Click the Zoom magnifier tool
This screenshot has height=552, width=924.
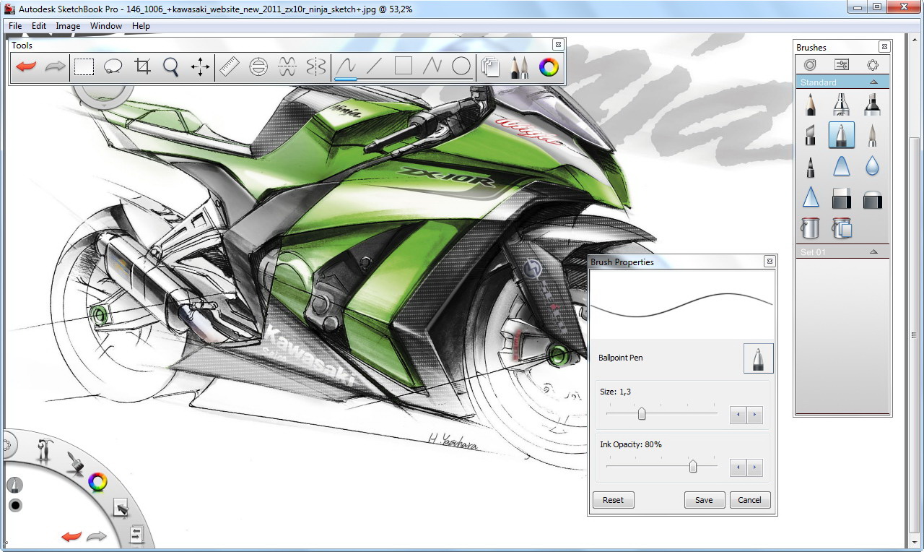click(x=170, y=67)
